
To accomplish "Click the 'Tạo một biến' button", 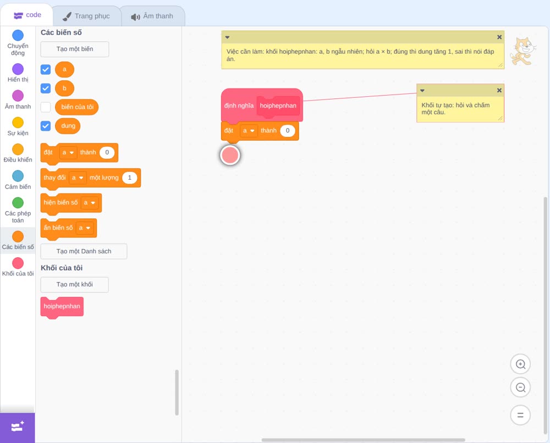I will tap(75, 49).
